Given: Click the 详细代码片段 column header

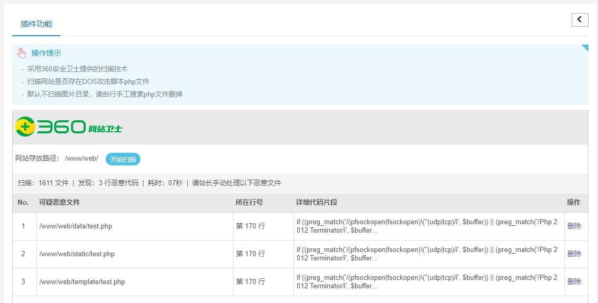Looking at the screenshot, I should click(x=317, y=202).
